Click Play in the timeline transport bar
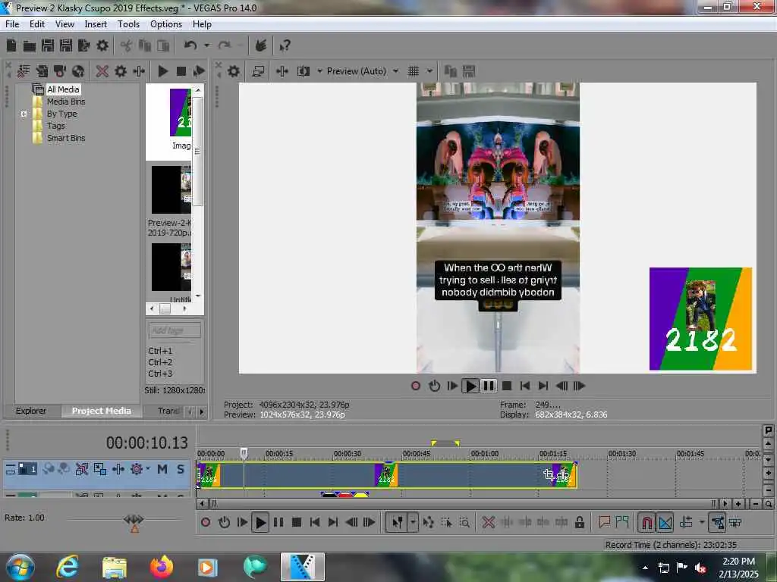 pyautogui.click(x=260, y=522)
